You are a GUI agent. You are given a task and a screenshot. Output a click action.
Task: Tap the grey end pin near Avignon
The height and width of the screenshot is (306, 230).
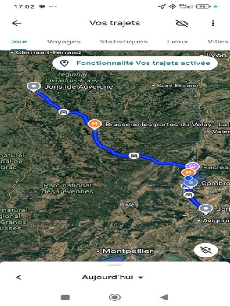point(206,209)
